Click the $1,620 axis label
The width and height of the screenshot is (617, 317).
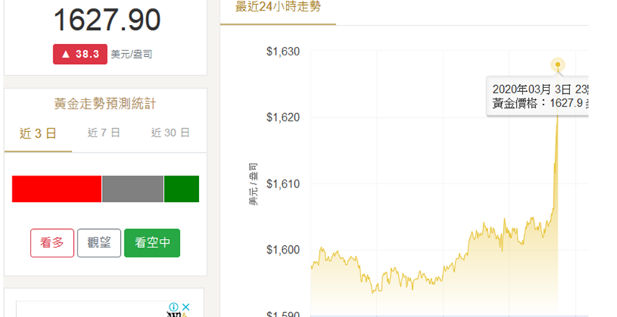283,117
